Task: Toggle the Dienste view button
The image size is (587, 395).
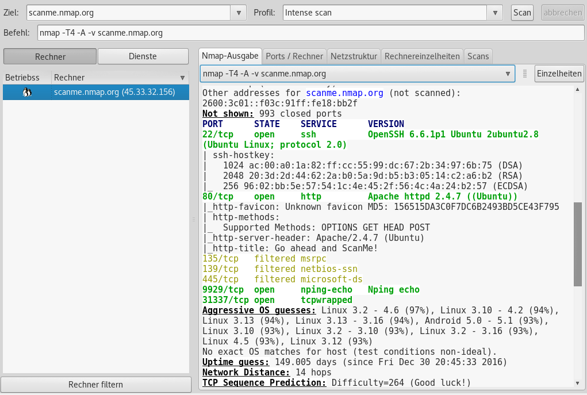Action: pyautogui.click(x=143, y=56)
